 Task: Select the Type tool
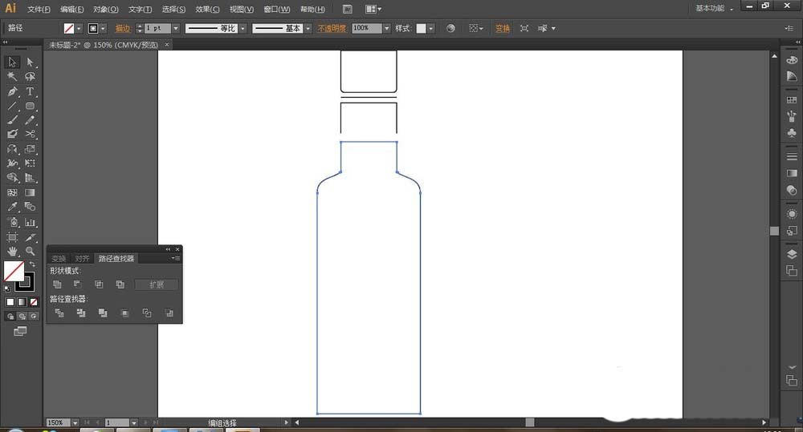(x=30, y=91)
